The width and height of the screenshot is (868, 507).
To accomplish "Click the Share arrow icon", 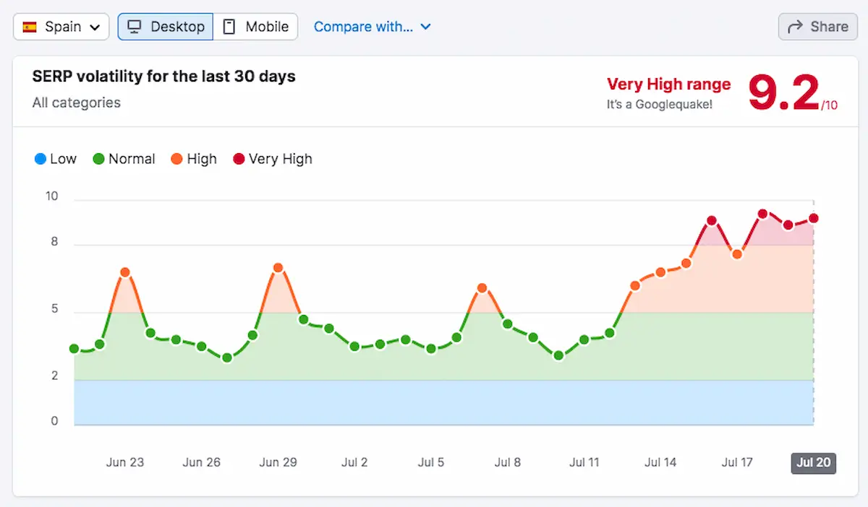I will (x=795, y=27).
